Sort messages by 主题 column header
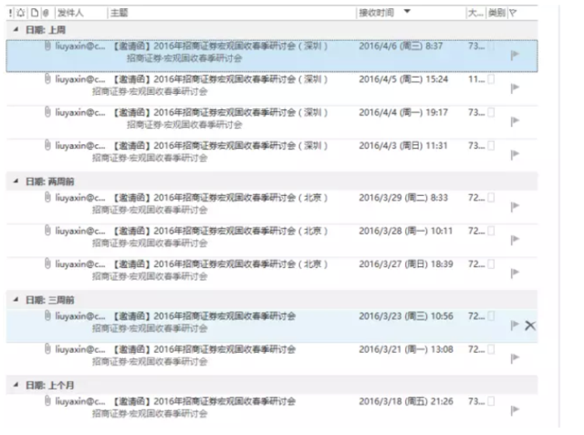Image resolution: width=584 pixels, height=435 pixels. [x=119, y=13]
